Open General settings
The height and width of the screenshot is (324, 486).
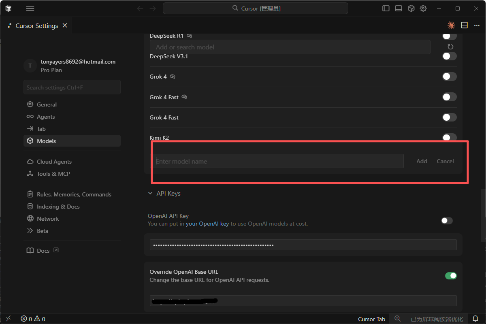(x=72, y=104)
